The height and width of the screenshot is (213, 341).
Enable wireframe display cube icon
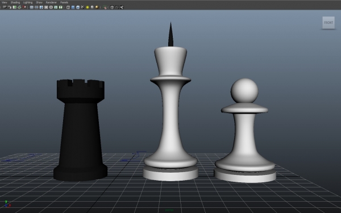click(x=68, y=7)
